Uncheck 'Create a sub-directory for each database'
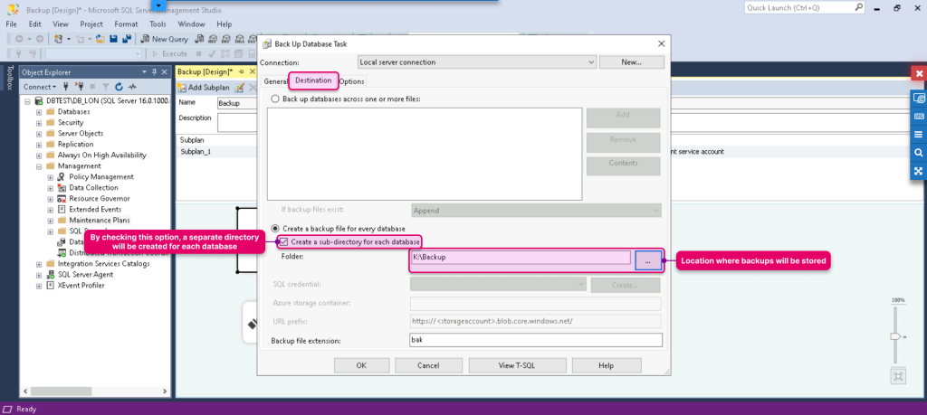 click(x=283, y=242)
